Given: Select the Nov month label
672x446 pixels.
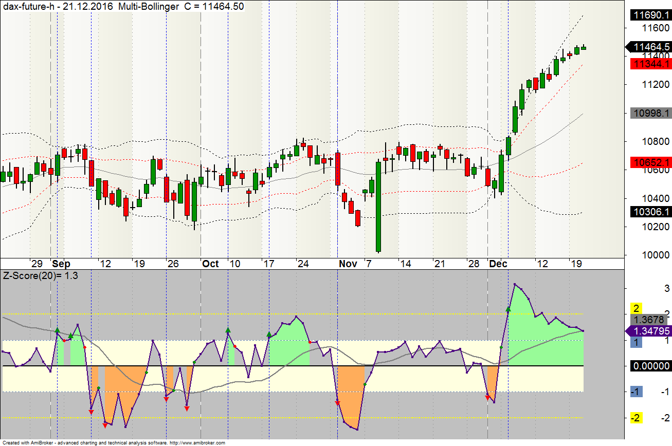Looking at the screenshot, I should click(x=348, y=264).
